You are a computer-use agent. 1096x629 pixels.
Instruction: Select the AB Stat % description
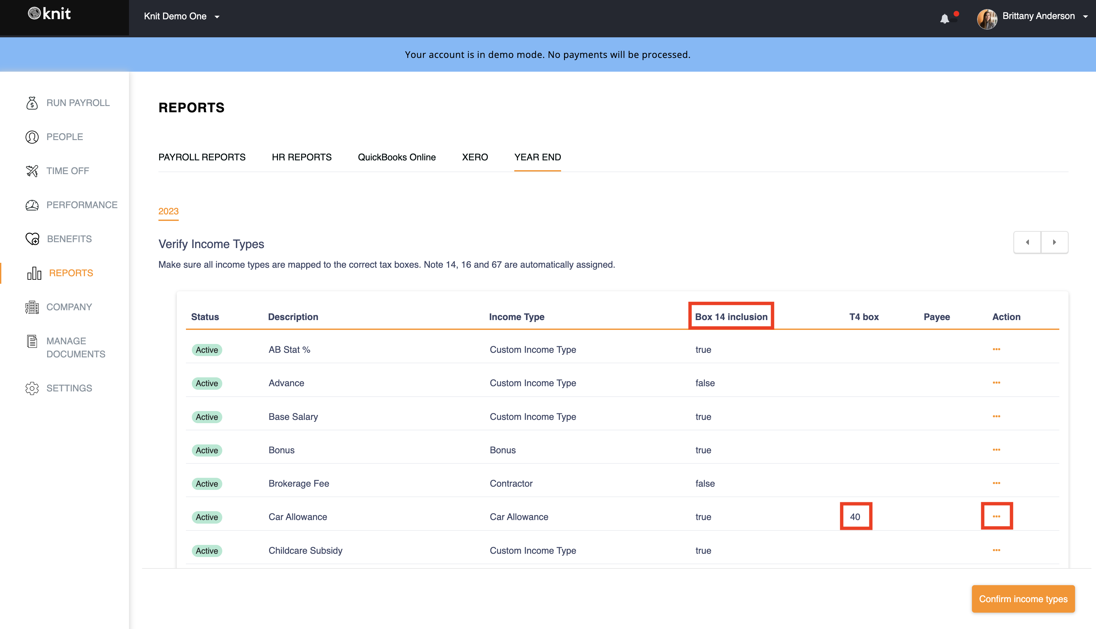point(289,350)
